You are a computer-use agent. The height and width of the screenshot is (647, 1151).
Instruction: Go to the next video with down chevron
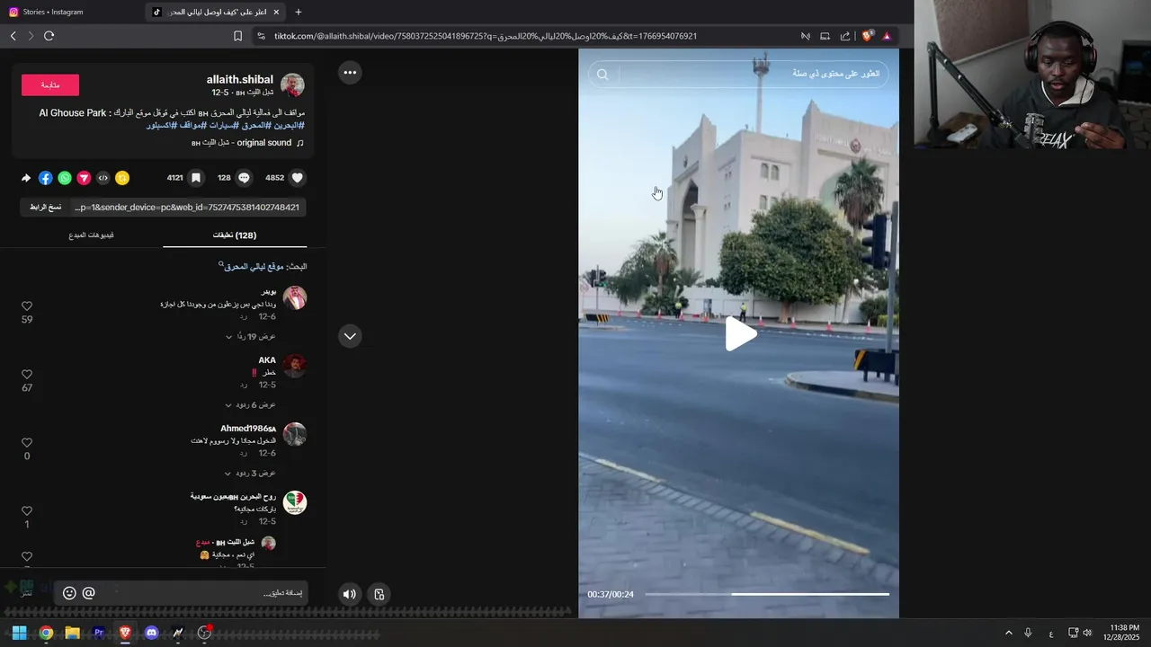coord(350,336)
